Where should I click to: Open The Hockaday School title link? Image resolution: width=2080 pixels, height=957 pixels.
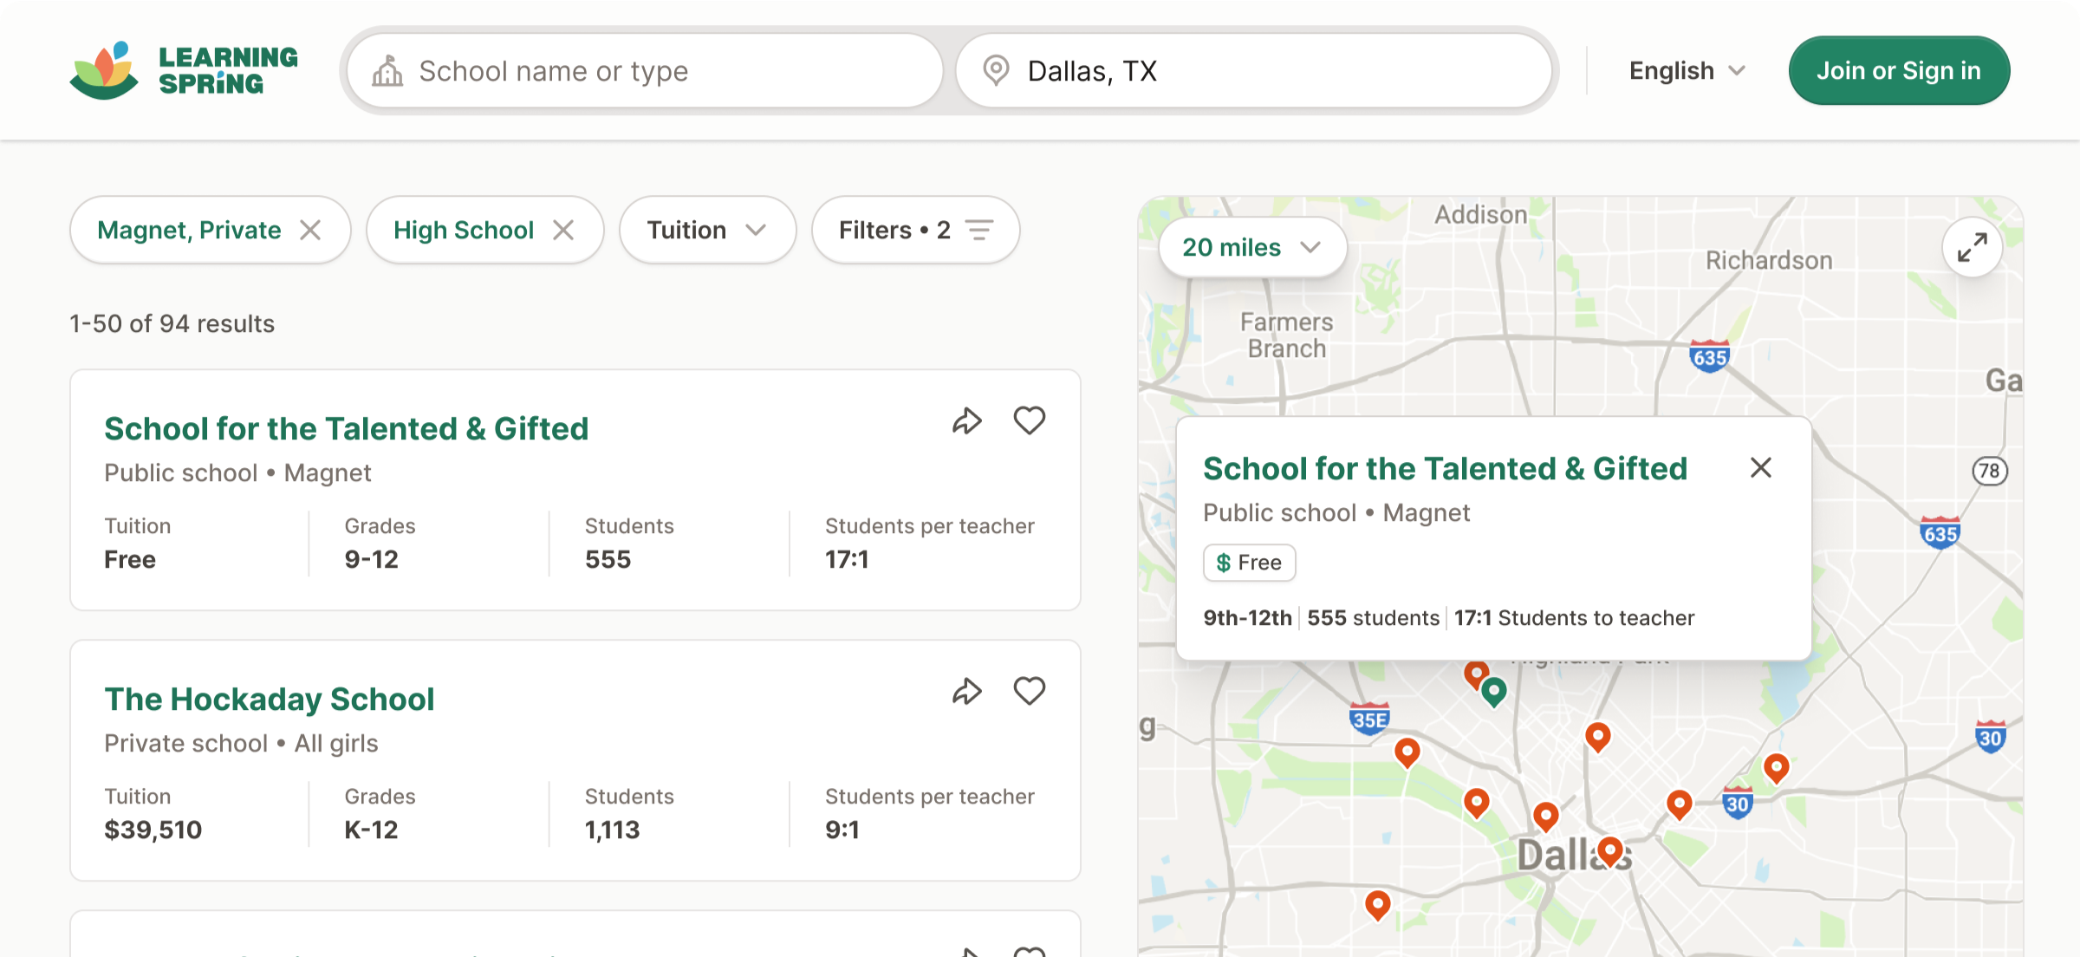point(269,700)
